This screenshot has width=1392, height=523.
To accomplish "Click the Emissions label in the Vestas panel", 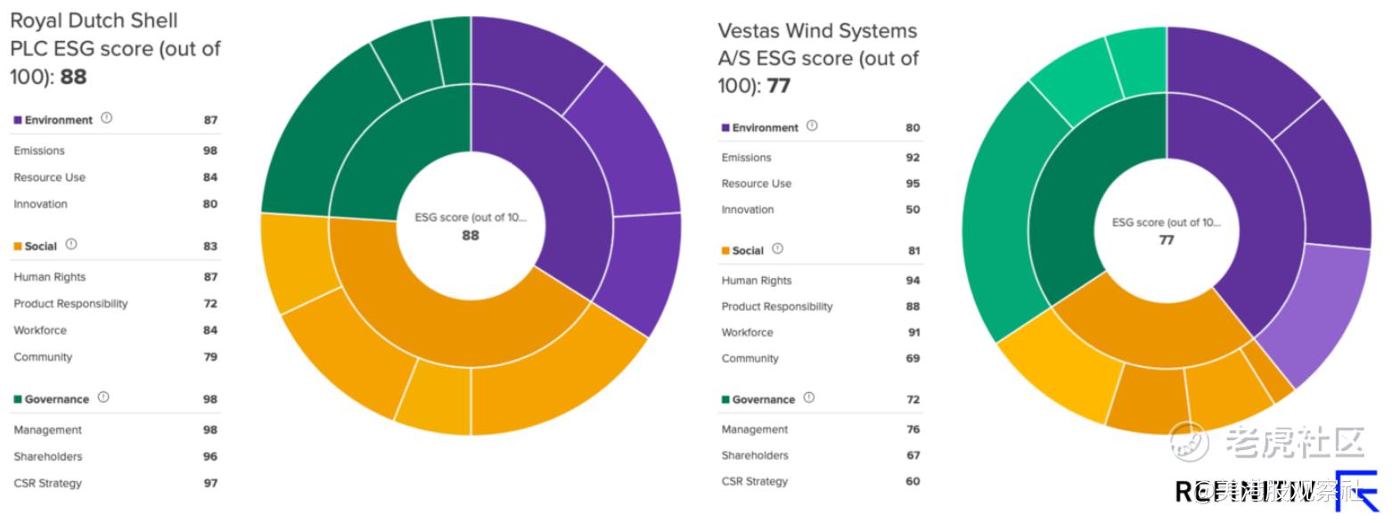I will click(747, 158).
